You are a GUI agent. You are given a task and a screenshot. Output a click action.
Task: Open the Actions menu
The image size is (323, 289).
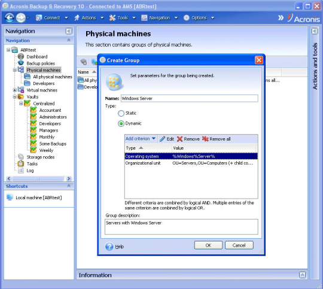point(89,18)
